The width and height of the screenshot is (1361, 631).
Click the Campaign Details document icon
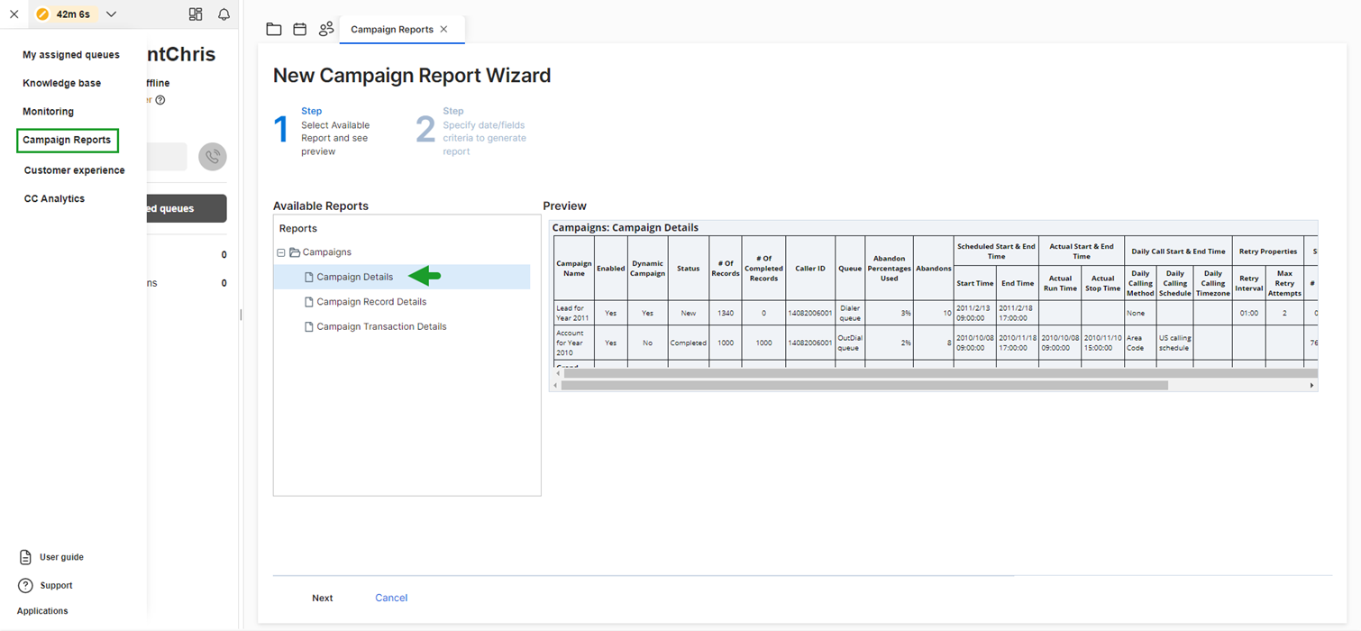pos(308,278)
